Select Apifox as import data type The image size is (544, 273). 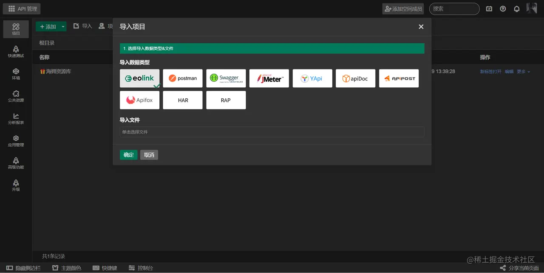tap(140, 100)
